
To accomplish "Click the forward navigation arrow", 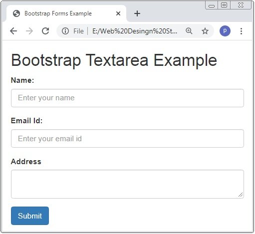I will coord(29,31).
